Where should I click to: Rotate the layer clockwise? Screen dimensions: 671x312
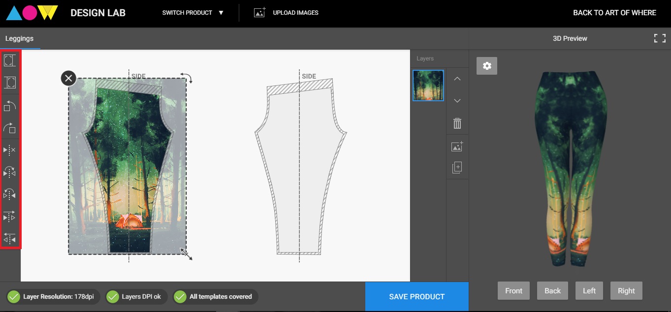pyautogui.click(x=10, y=127)
